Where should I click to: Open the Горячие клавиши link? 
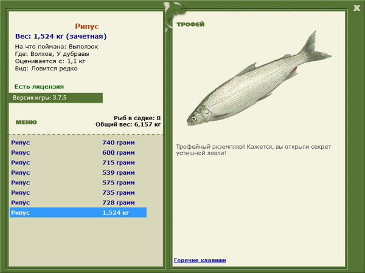200,260
